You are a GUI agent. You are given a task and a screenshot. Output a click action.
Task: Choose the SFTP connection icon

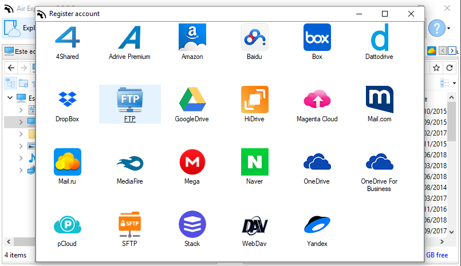(129, 225)
